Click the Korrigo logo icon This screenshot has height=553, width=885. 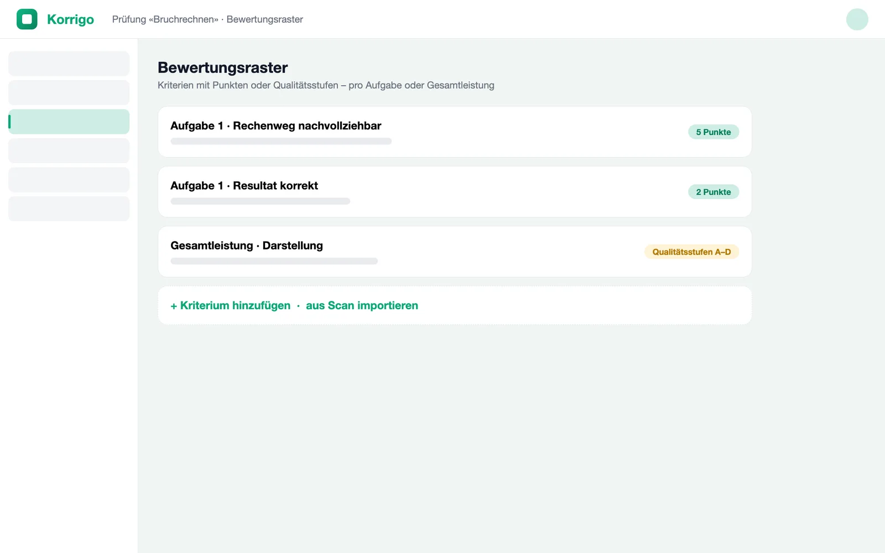(x=27, y=19)
